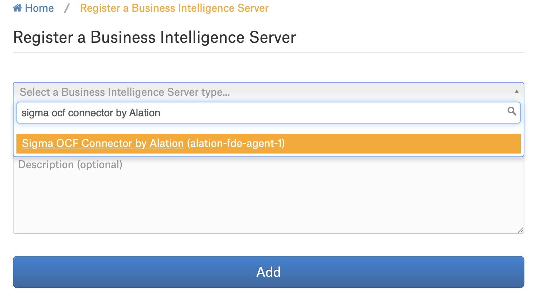Click the divider line below the page heading
The width and height of the screenshot is (535, 299).
268,52
